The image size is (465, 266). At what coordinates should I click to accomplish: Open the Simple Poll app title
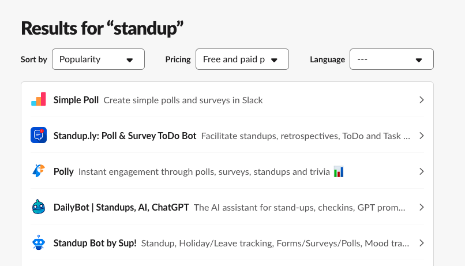click(x=76, y=100)
